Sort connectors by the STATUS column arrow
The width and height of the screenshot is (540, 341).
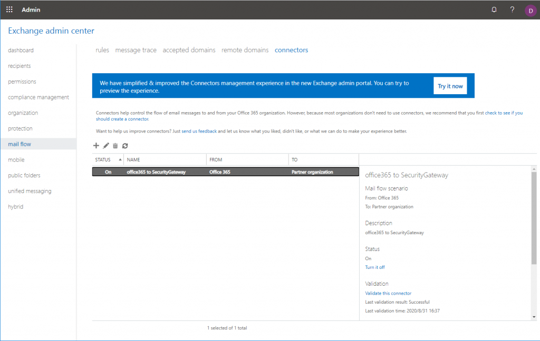(x=120, y=159)
